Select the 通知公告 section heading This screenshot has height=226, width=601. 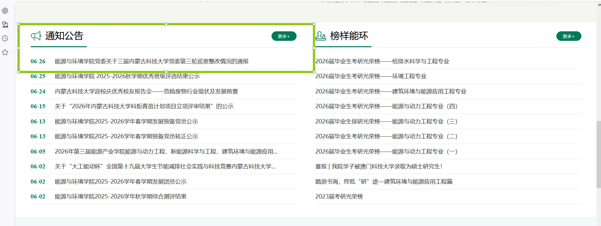tap(64, 36)
